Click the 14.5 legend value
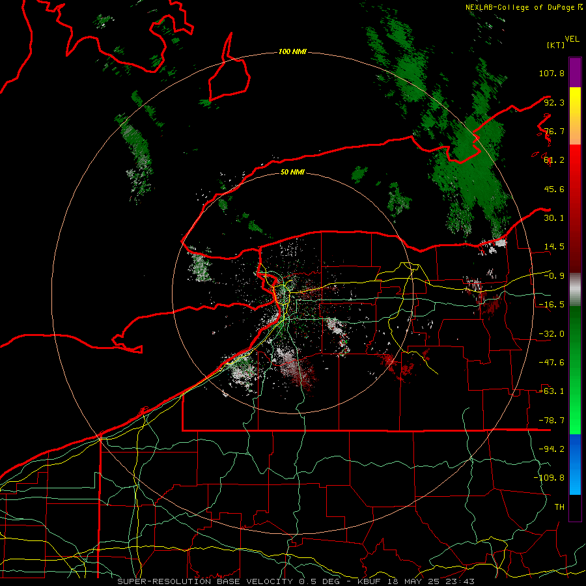586x586 pixels. [x=554, y=247]
